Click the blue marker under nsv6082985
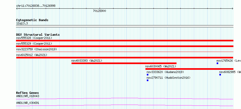The width and height of the screenshot is (241, 109). (220, 75)
